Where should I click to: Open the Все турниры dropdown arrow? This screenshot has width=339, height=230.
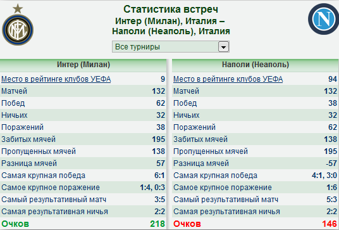coord(223,46)
